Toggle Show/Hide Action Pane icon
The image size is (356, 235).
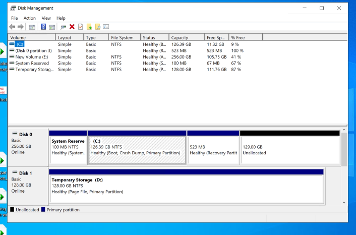click(x=52, y=27)
